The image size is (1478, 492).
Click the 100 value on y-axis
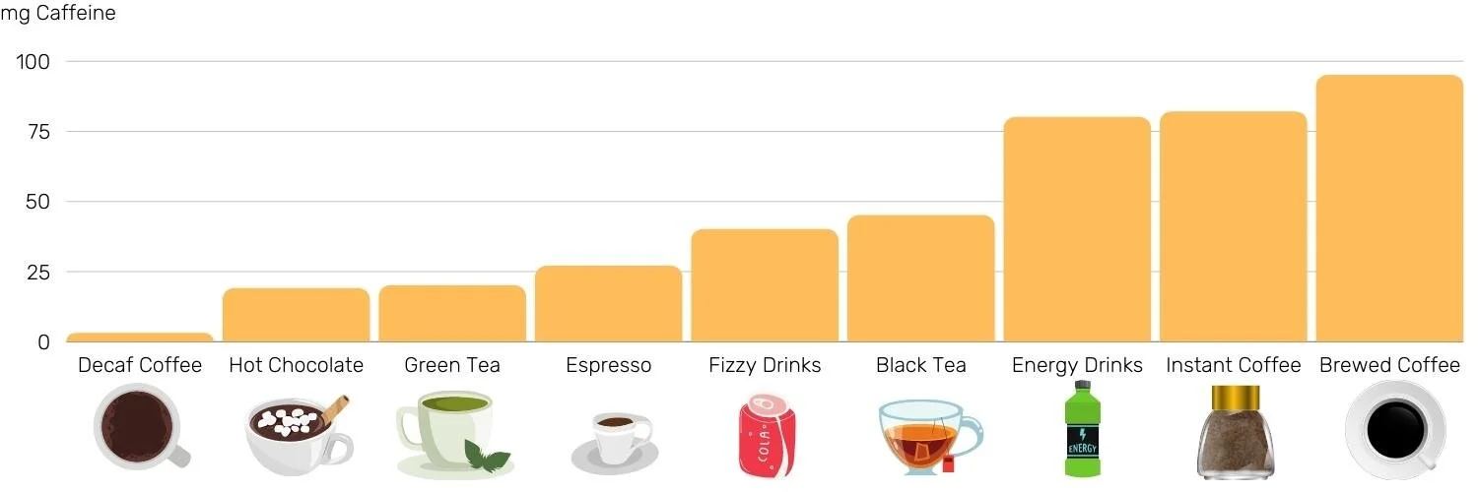pos(34,62)
